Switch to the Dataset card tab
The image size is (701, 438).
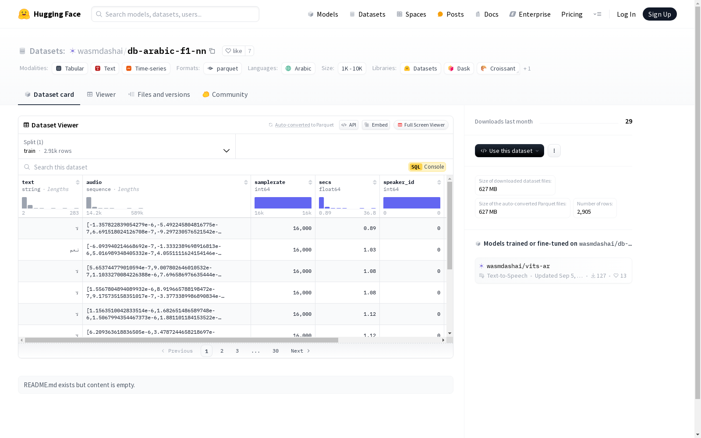pyautogui.click(x=49, y=95)
